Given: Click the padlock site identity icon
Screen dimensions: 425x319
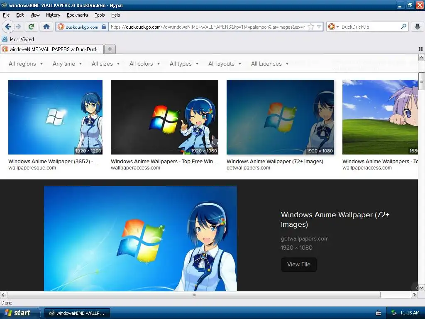Looking at the screenshot, I should coord(104,27).
